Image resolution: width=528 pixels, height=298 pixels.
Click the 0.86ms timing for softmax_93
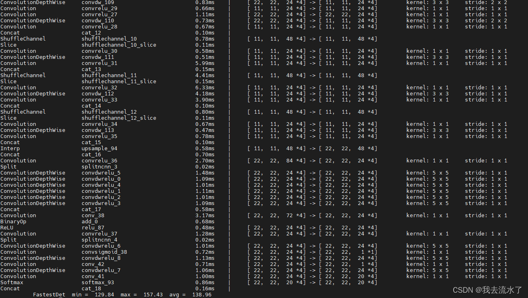[205, 283]
